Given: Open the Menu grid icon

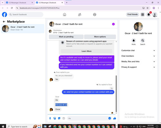Looking at the screenshot, I should 143,15.
